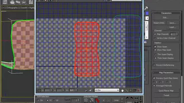This screenshot has height=103, width=184.
Task: Select the UV soft selection radio
Action: 54,100
